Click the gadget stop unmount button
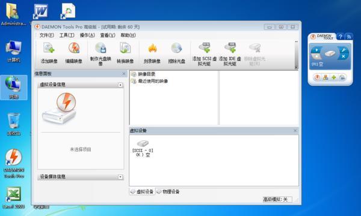 point(317,56)
